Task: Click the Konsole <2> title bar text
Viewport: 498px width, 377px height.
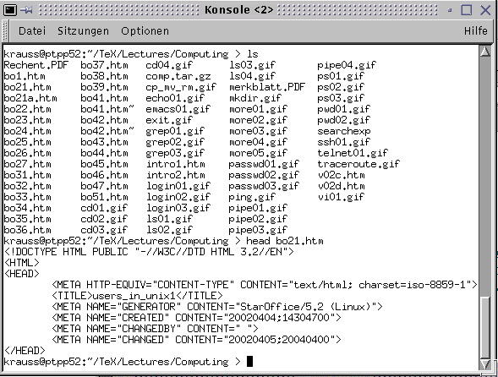Action: (238, 10)
